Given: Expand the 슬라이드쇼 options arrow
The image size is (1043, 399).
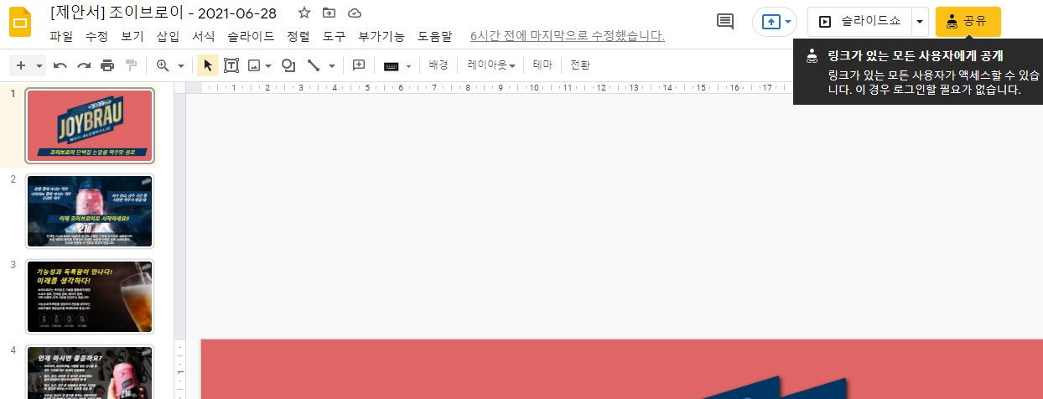Looking at the screenshot, I should (921, 21).
